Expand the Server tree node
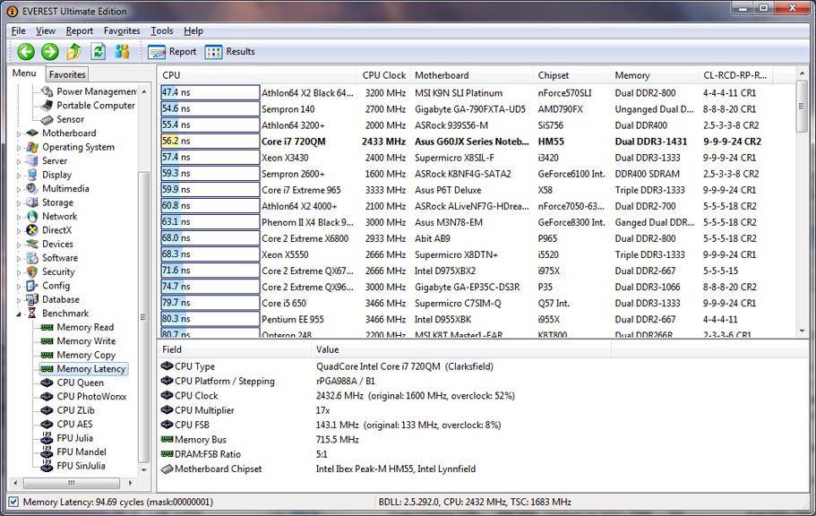 tap(19, 161)
